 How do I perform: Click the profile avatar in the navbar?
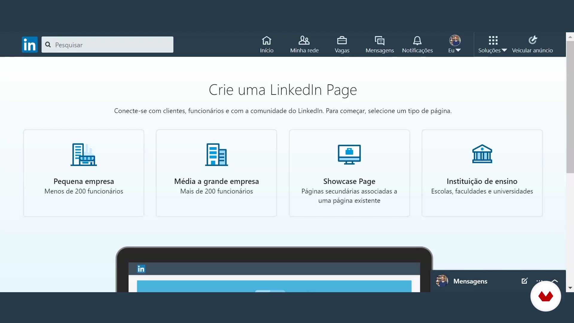(x=455, y=40)
